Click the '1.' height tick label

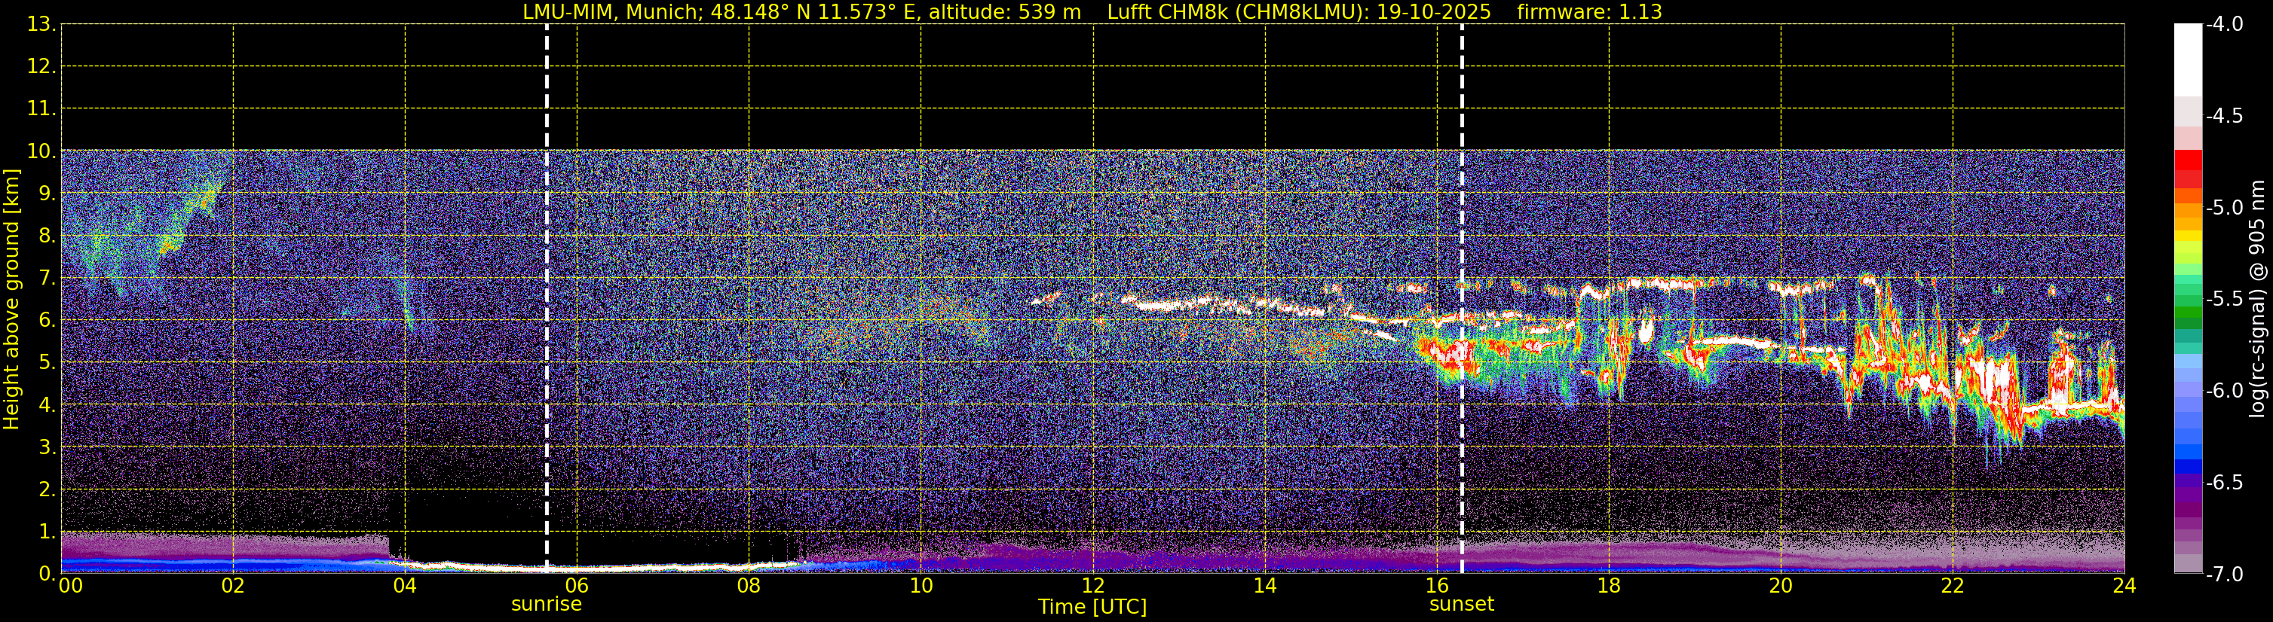[x=47, y=532]
